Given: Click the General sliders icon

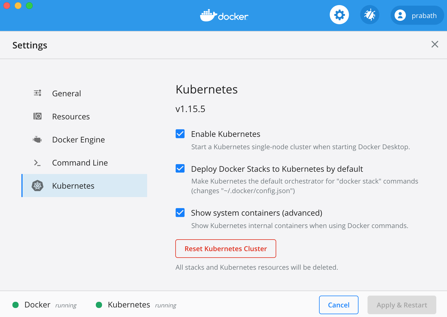Looking at the screenshot, I should (x=37, y=93).
